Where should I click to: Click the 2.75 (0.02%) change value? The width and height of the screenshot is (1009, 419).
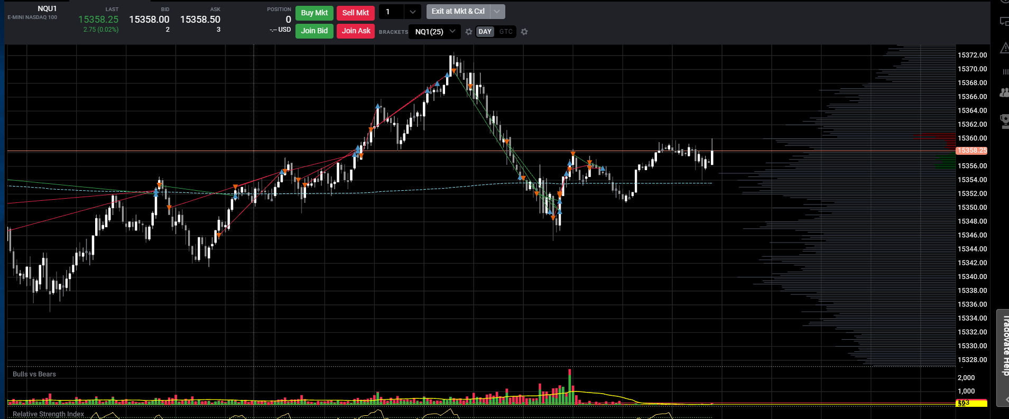(x=101, y=30)
